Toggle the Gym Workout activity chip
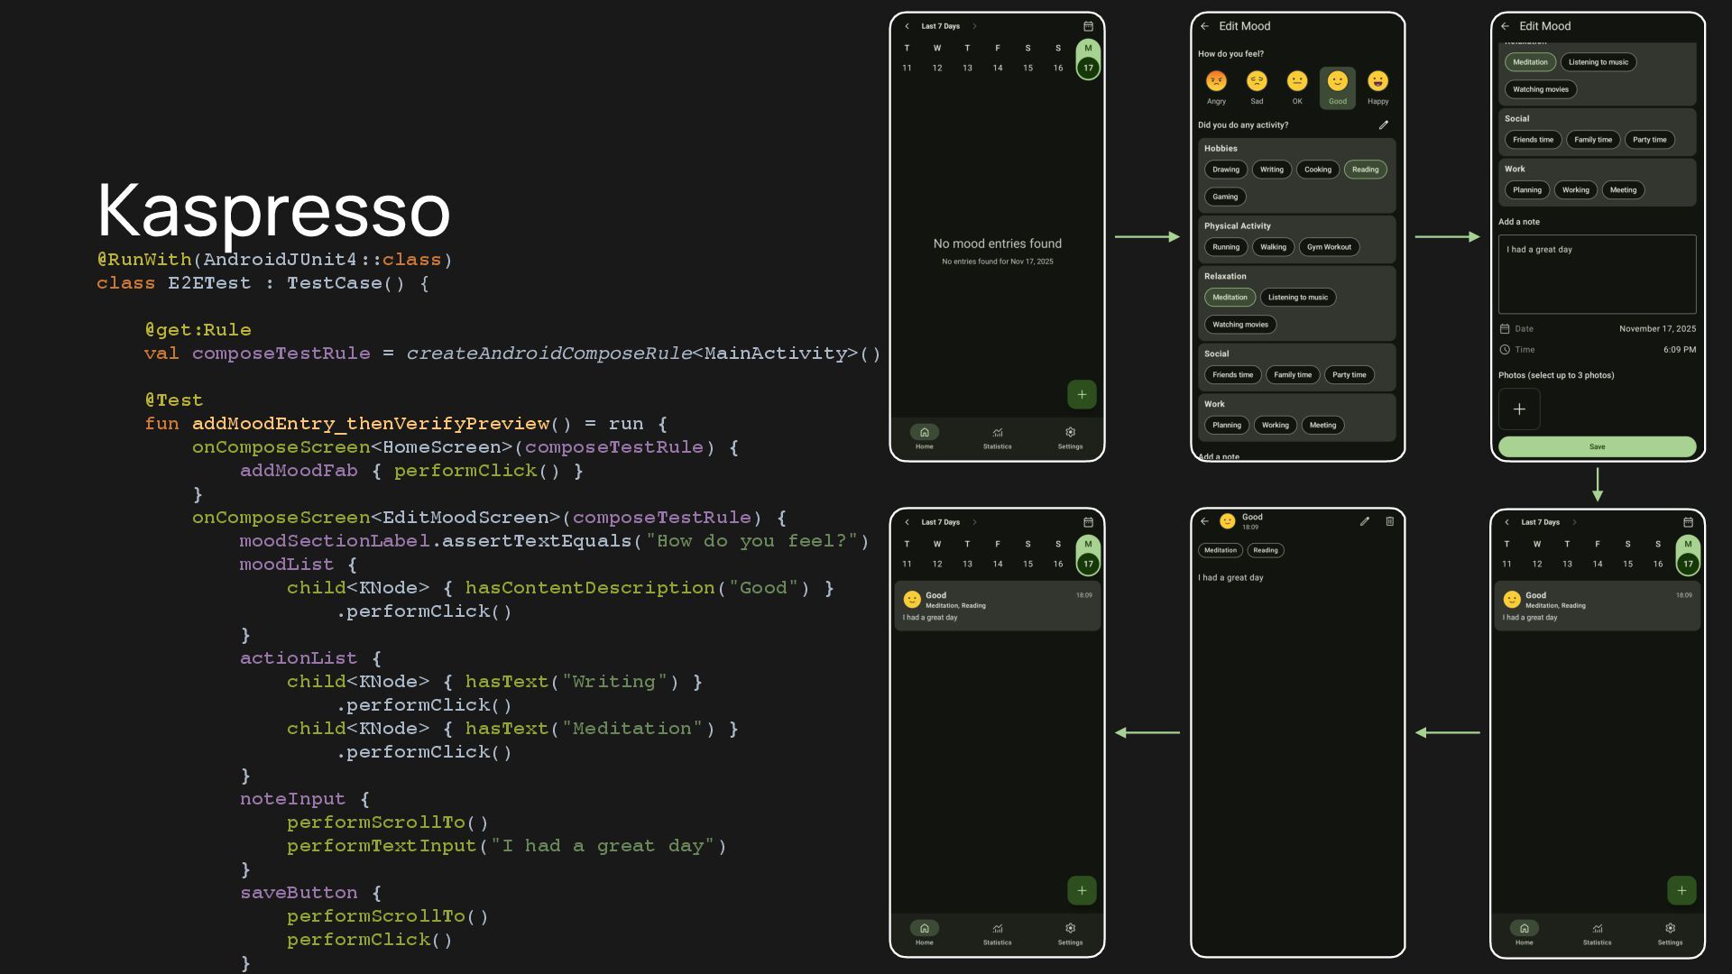 pyautogui.click(x=1329, y=247)
